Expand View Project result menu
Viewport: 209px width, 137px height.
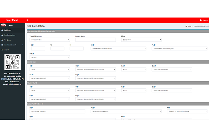[x=12, y=45]
